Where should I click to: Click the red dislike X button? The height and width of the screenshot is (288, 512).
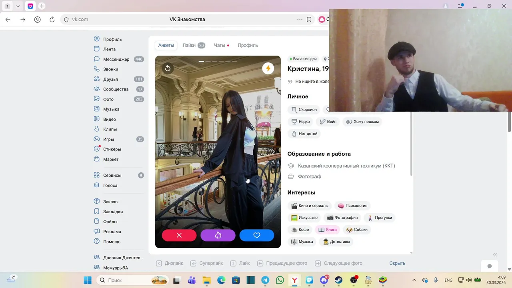click(179, 235)
